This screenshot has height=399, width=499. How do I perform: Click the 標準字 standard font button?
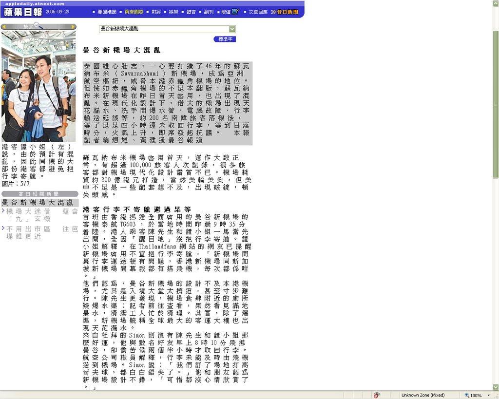225,39
